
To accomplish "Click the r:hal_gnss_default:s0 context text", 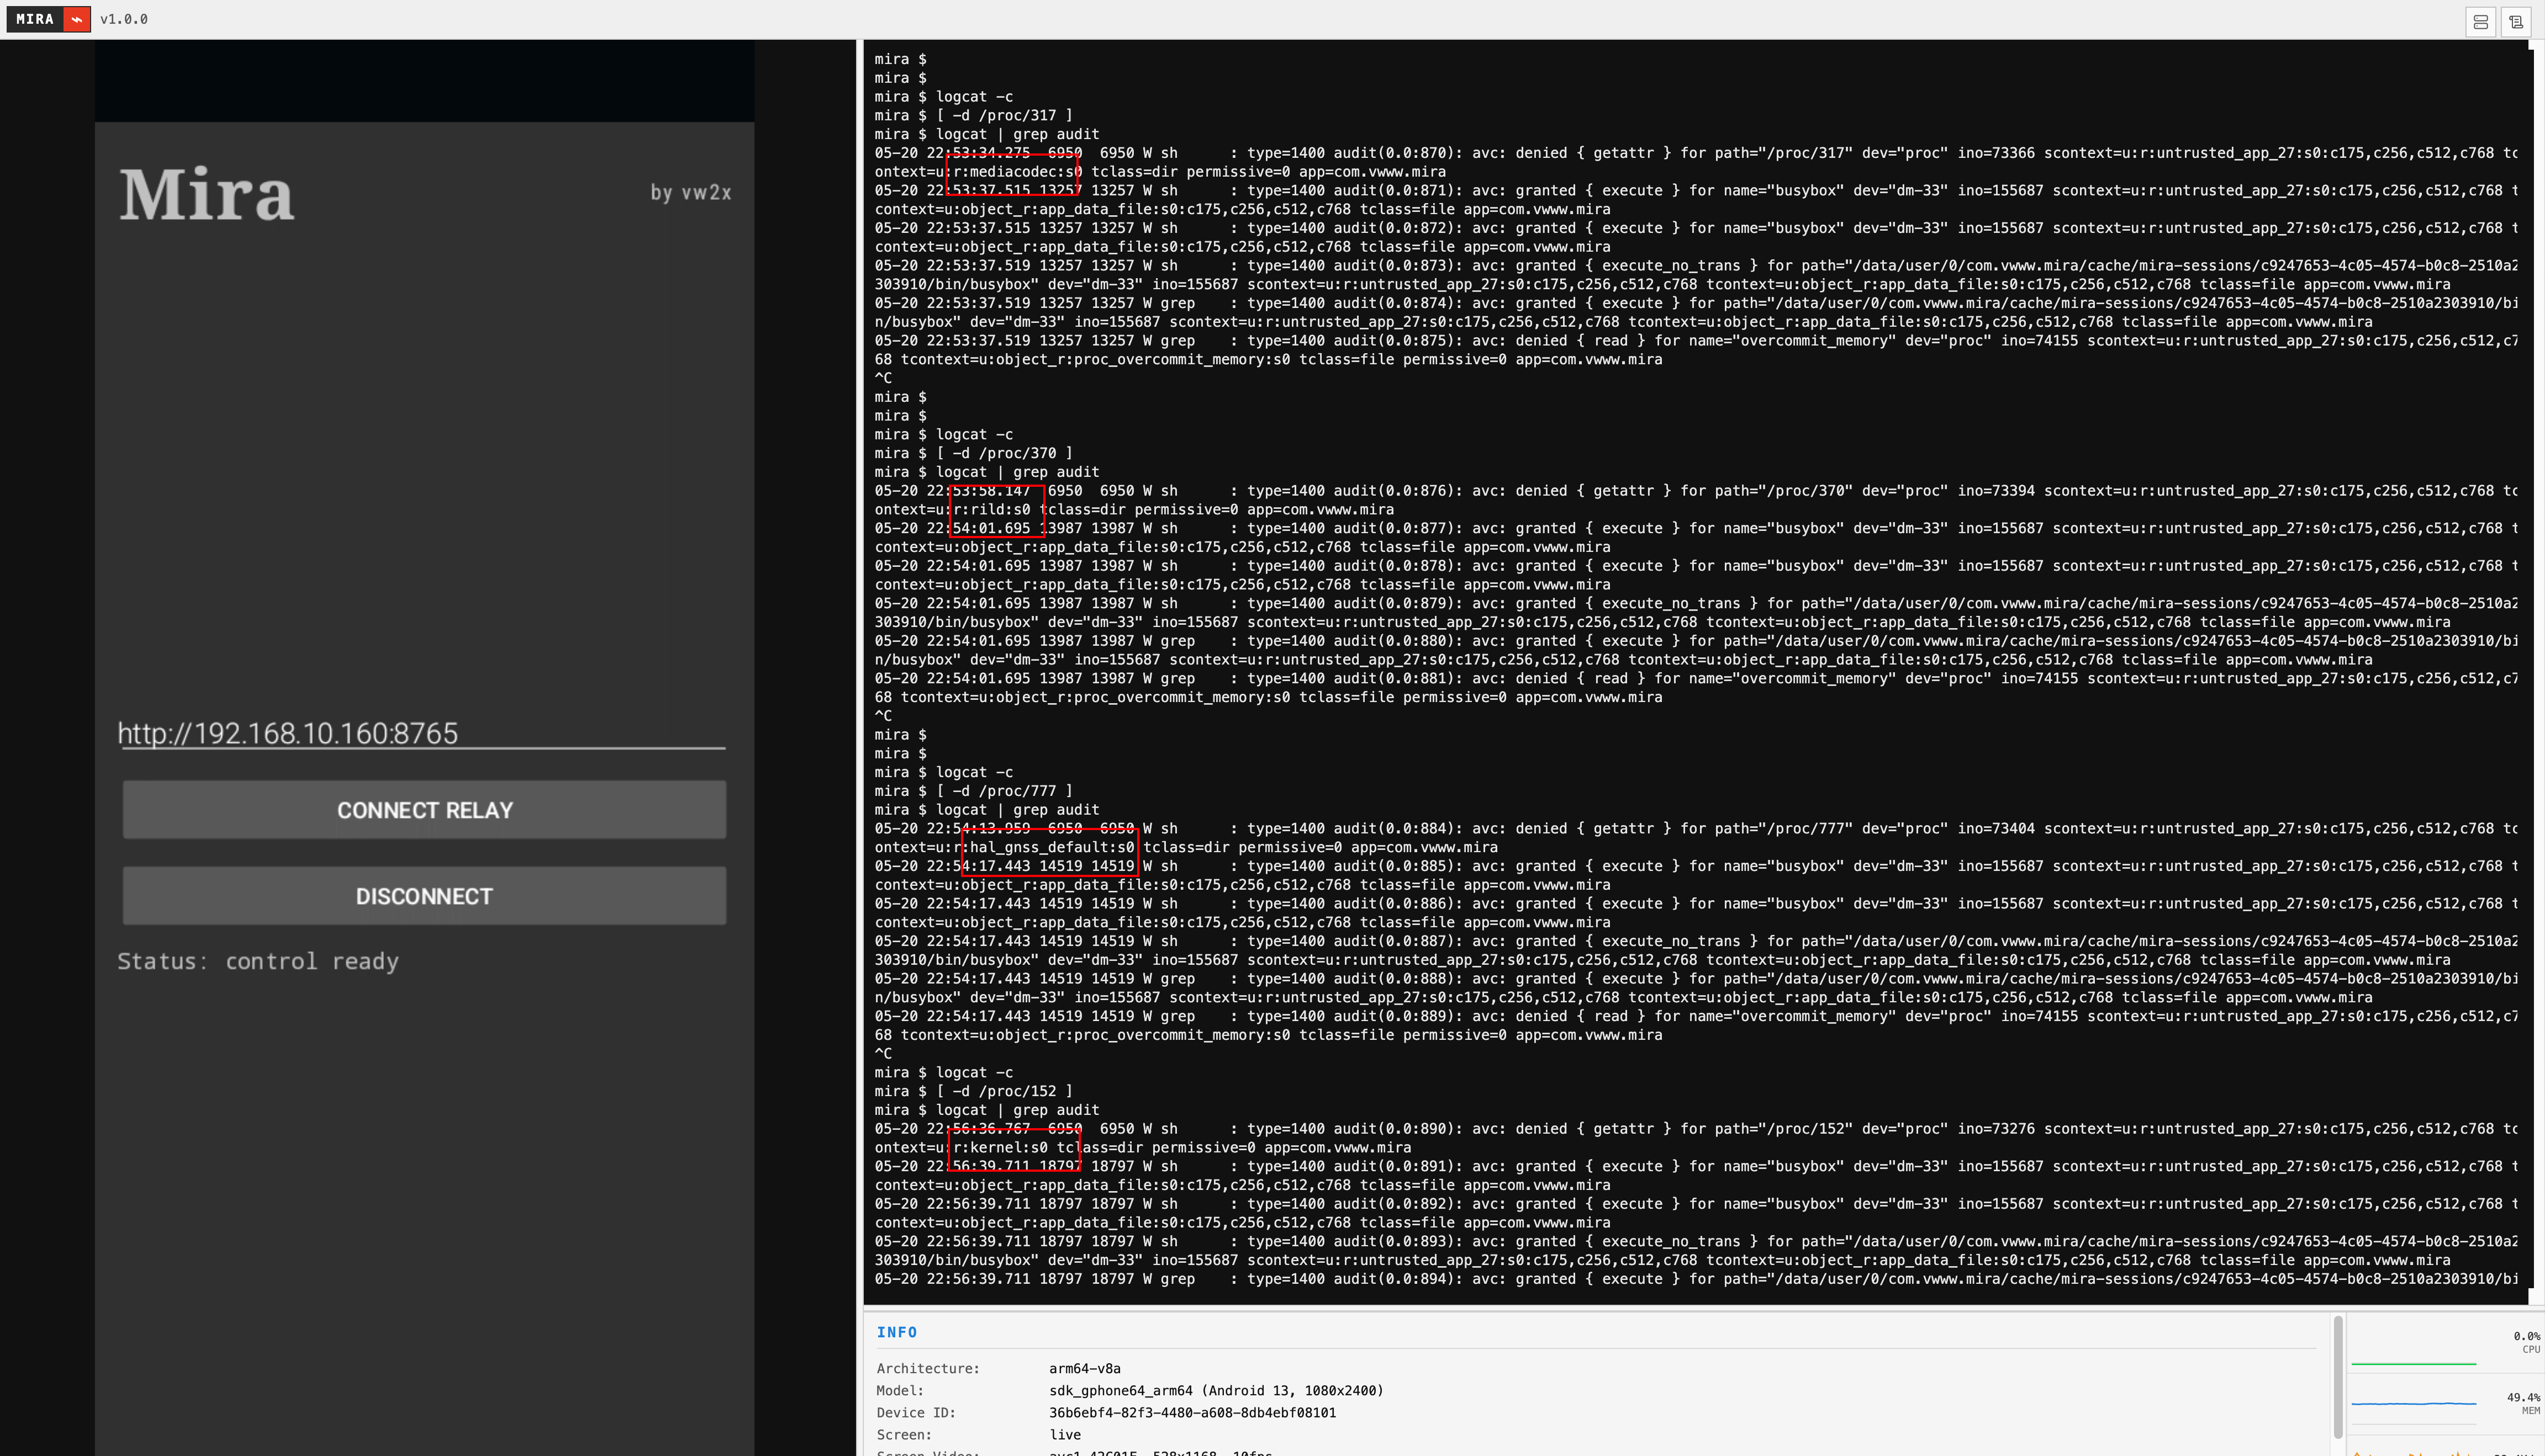I will point(1043,848).
